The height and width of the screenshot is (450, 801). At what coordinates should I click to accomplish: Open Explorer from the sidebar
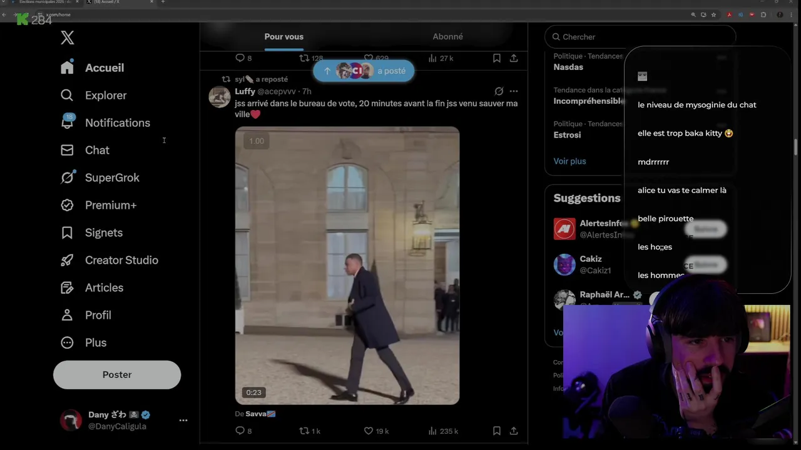93,95
